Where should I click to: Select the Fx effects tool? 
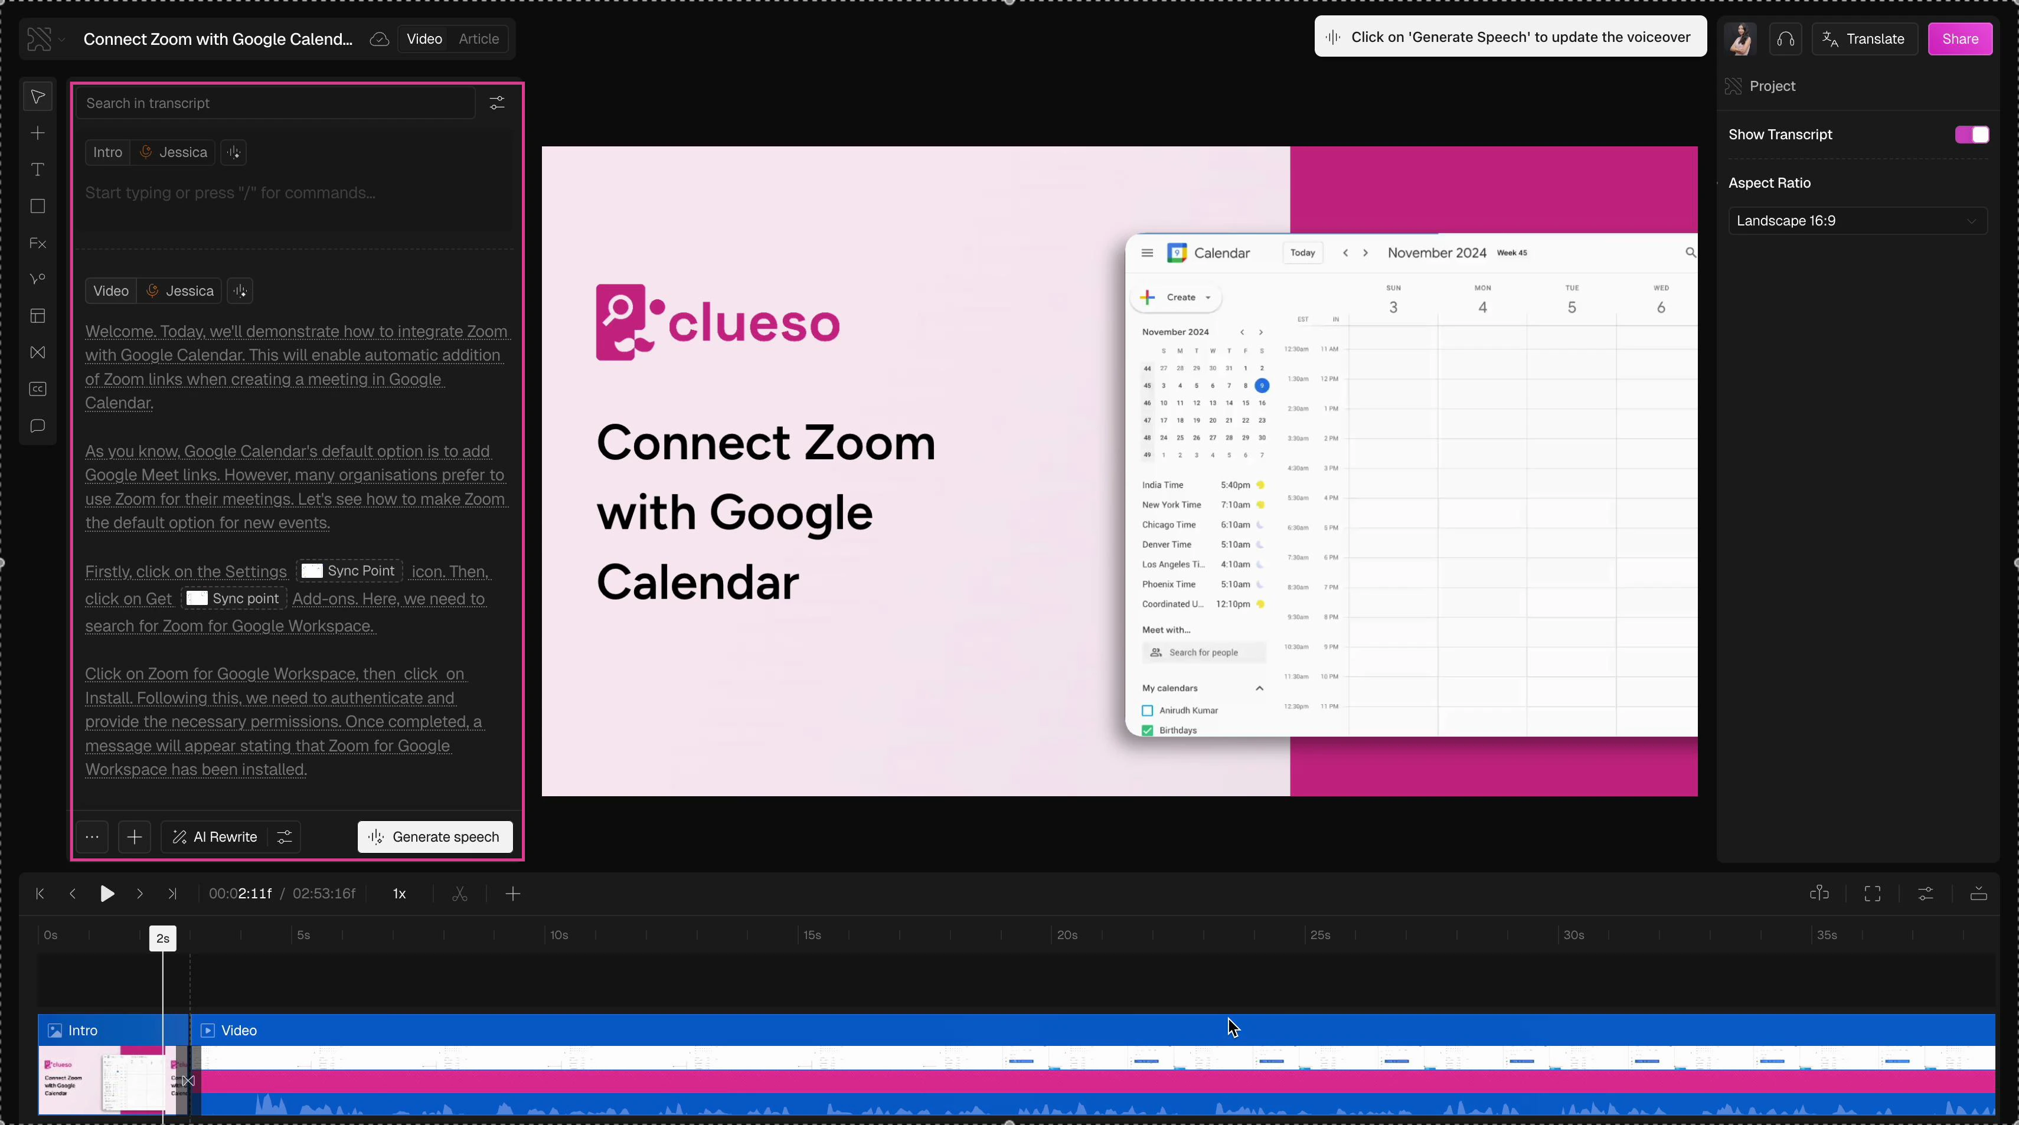coord(38,244)
